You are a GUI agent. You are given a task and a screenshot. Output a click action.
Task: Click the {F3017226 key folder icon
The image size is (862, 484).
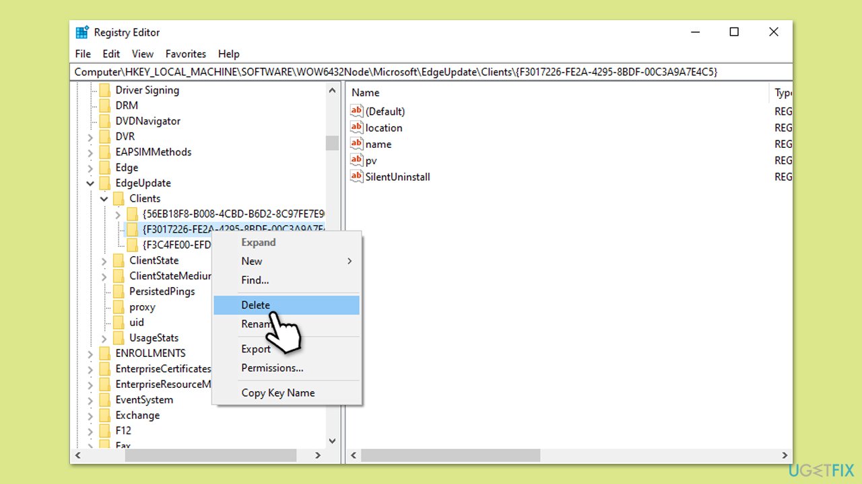[132, 229]
